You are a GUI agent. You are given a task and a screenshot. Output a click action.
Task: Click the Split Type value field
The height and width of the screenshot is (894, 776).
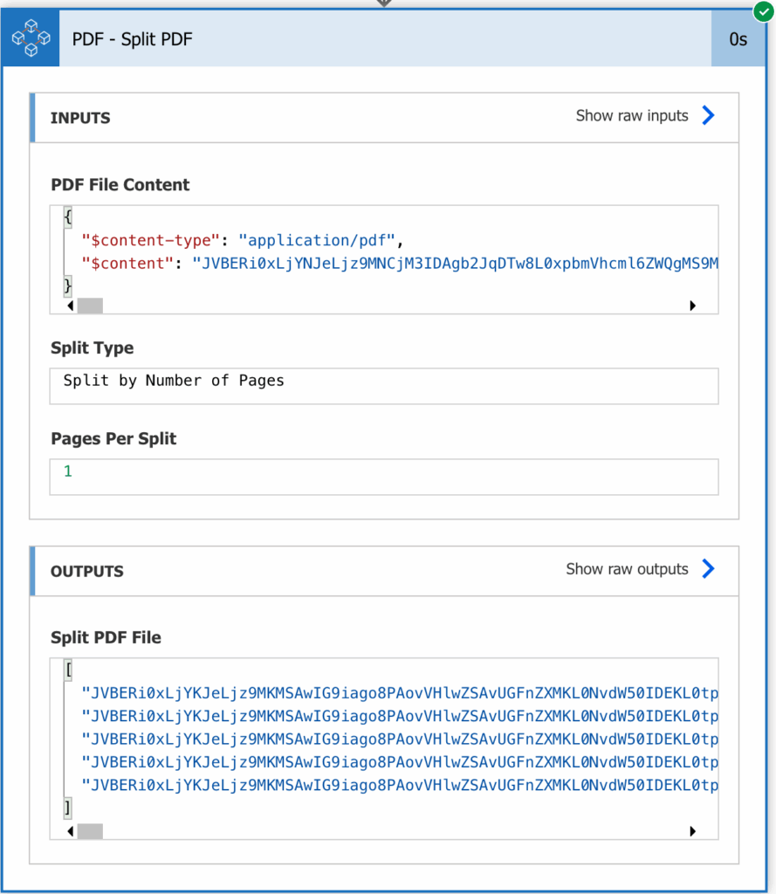coord(384,386)
